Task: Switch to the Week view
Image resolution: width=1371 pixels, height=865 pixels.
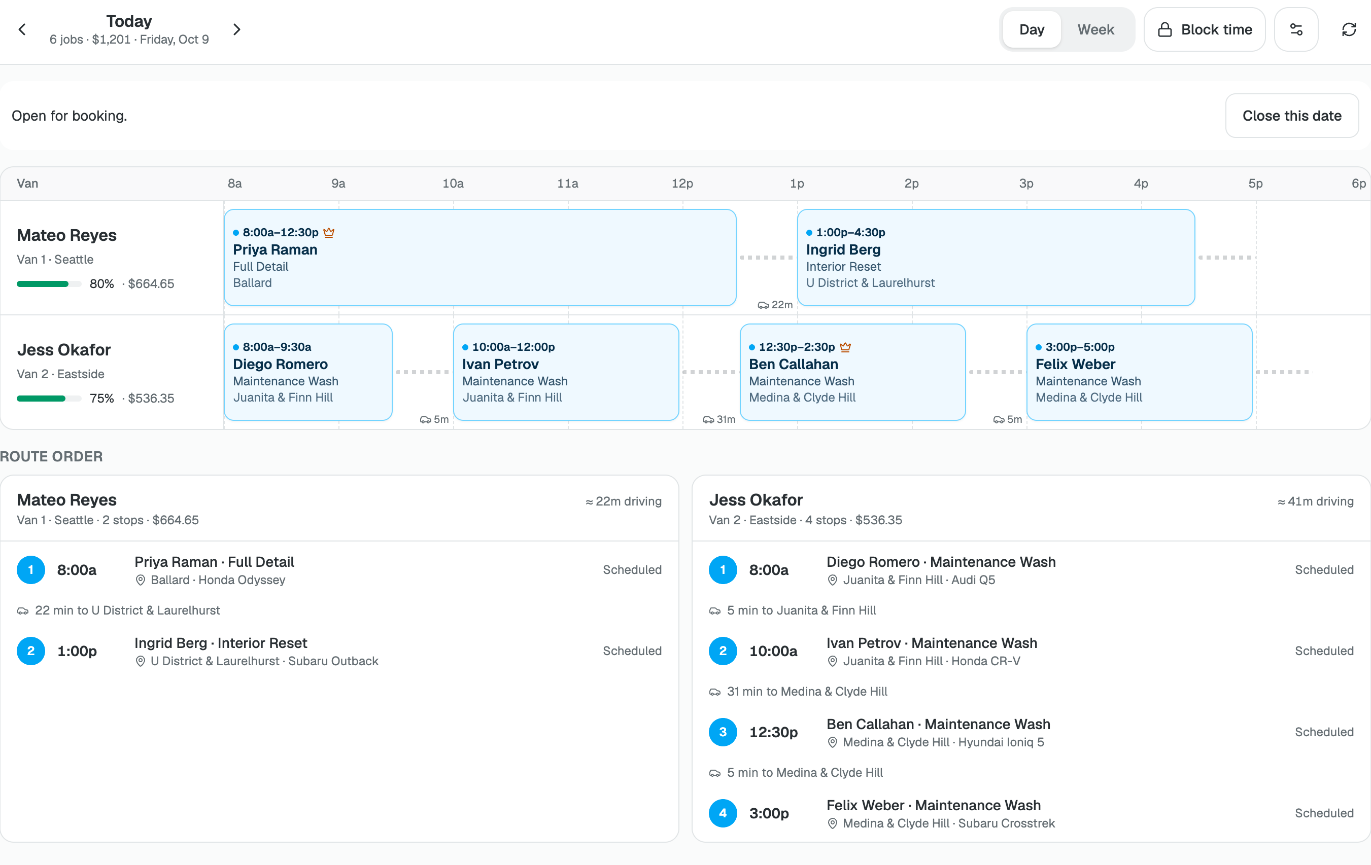Action: 1095,29
